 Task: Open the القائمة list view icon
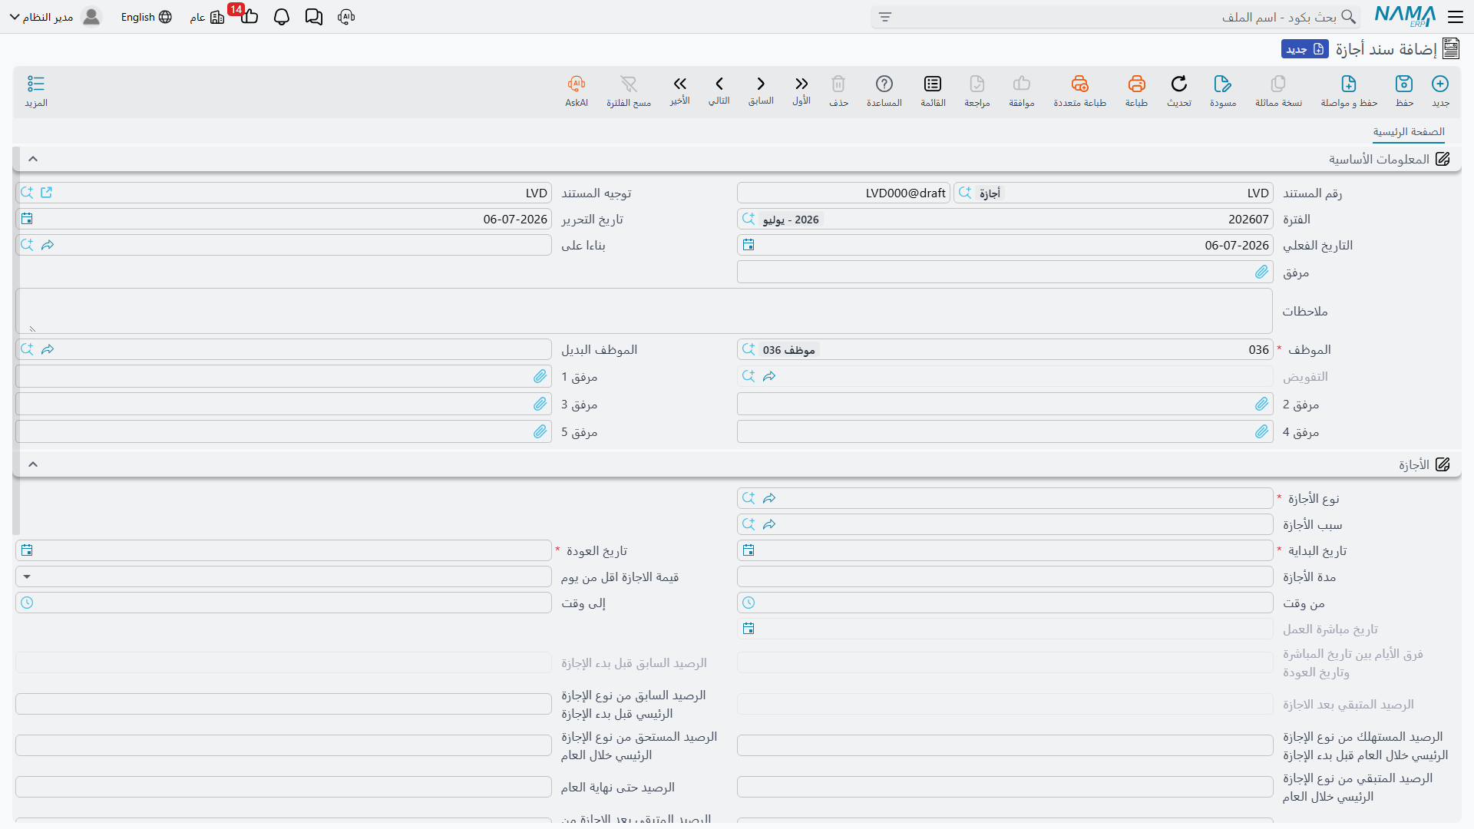[933, 84]
